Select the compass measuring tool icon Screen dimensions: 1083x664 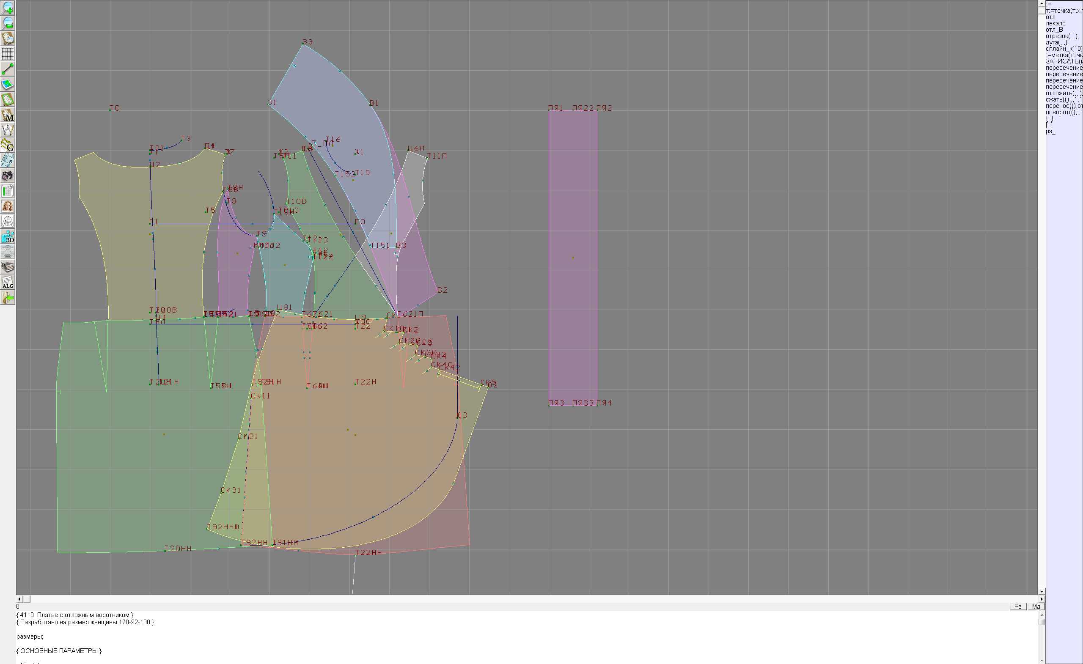click(8, 130)
